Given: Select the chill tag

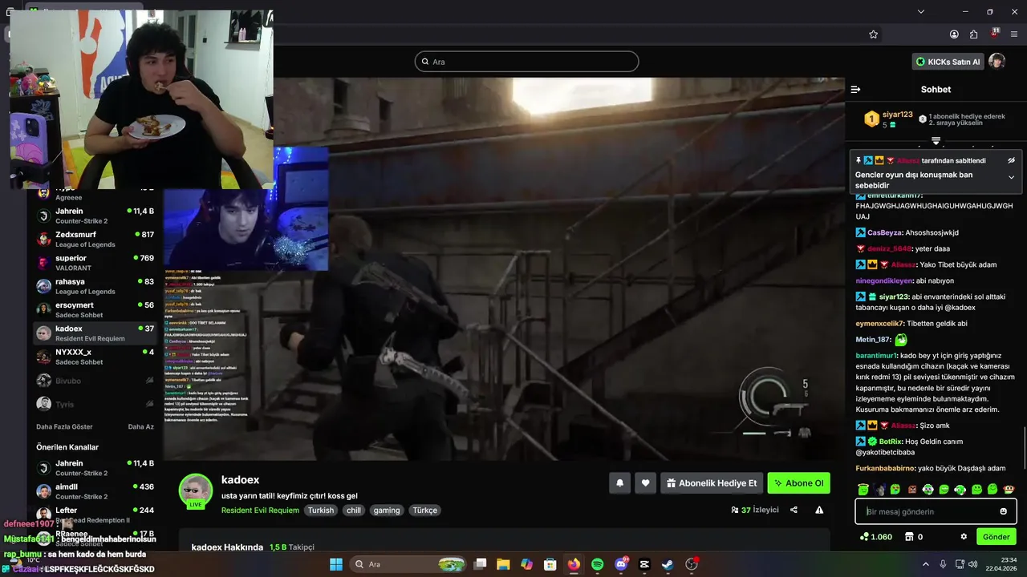Looking at the screenshot, I should 354,510.
